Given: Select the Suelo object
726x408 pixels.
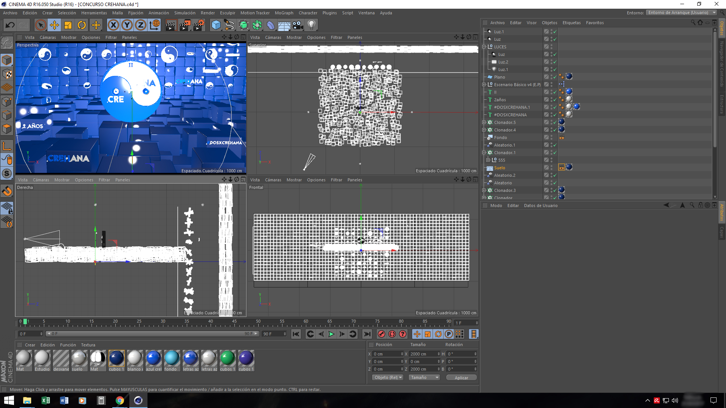Looking at the screenshot, I should 500,168.
